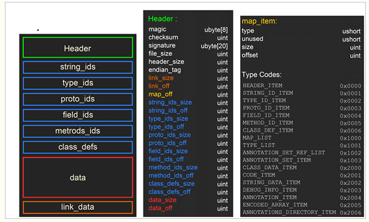Select the proto_ids block
Image resolution: width=369 pixels, height=222 pixels.
point(78,99)
